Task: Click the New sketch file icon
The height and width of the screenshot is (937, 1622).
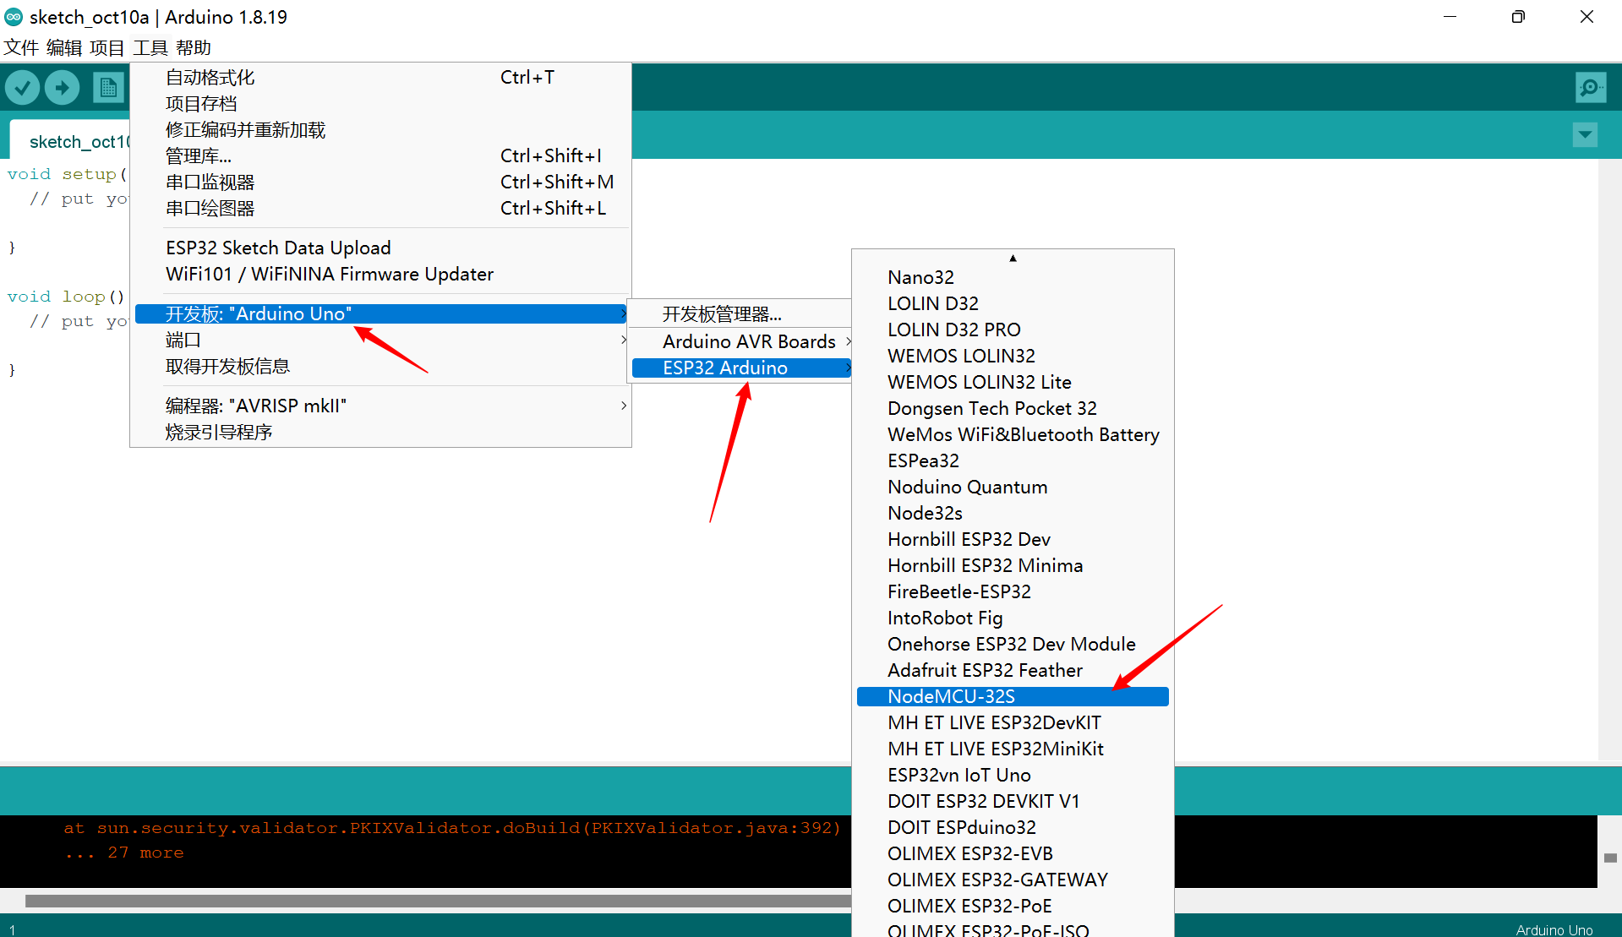Action: (108, 87)
